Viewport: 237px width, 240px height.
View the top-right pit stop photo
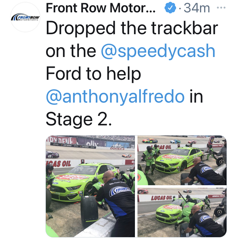[x=182, y=160]
